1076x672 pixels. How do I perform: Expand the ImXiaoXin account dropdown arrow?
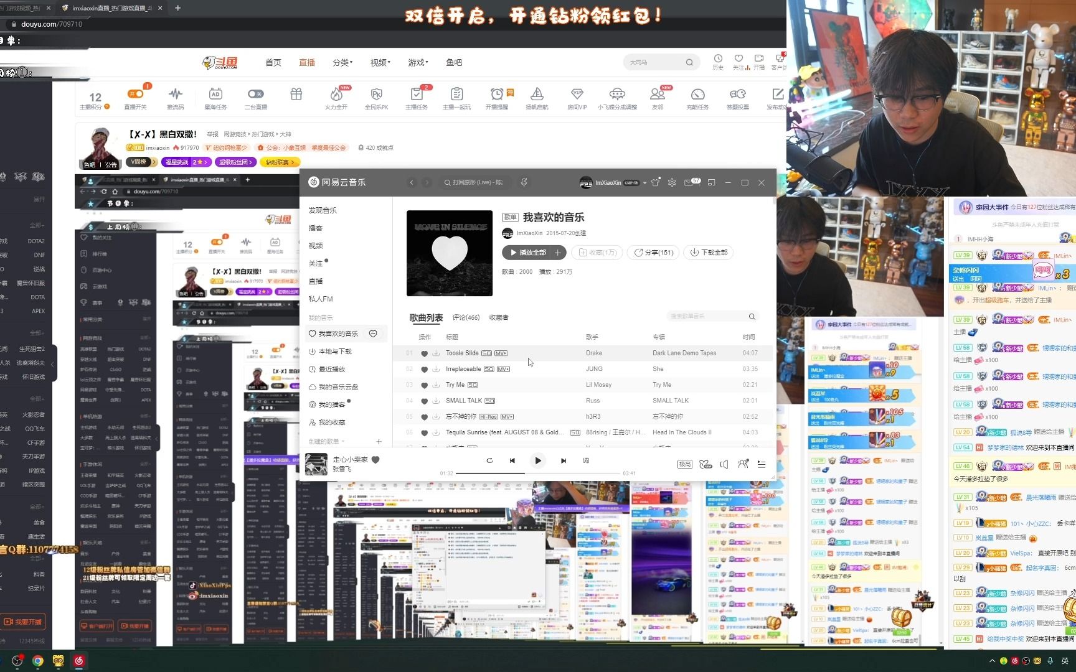tap(644, 183)
